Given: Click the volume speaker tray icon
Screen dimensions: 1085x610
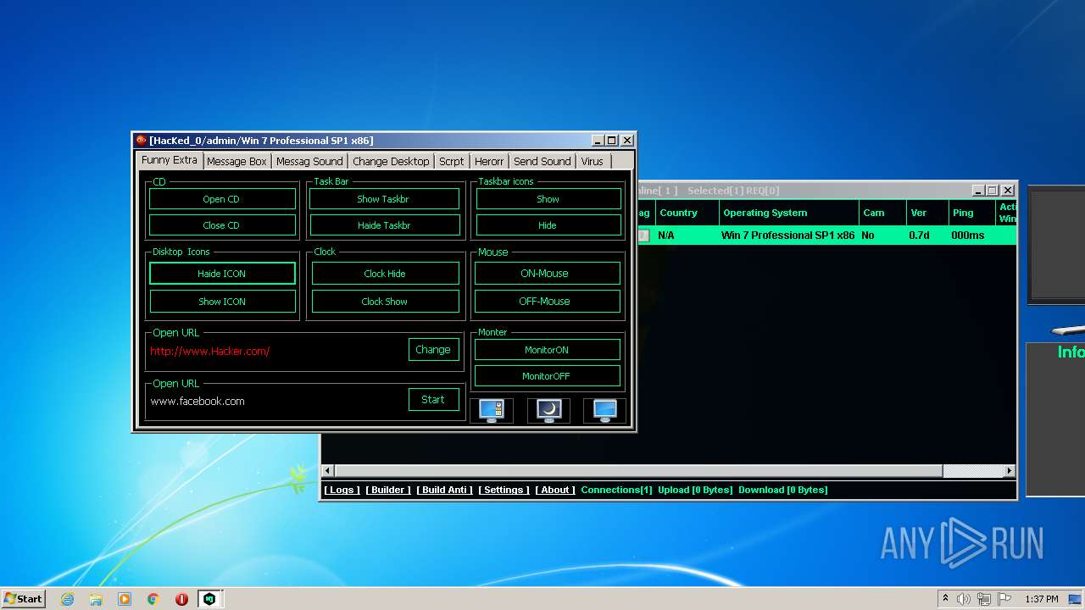Looking at the screenshot, I should [x=963, y=599].
